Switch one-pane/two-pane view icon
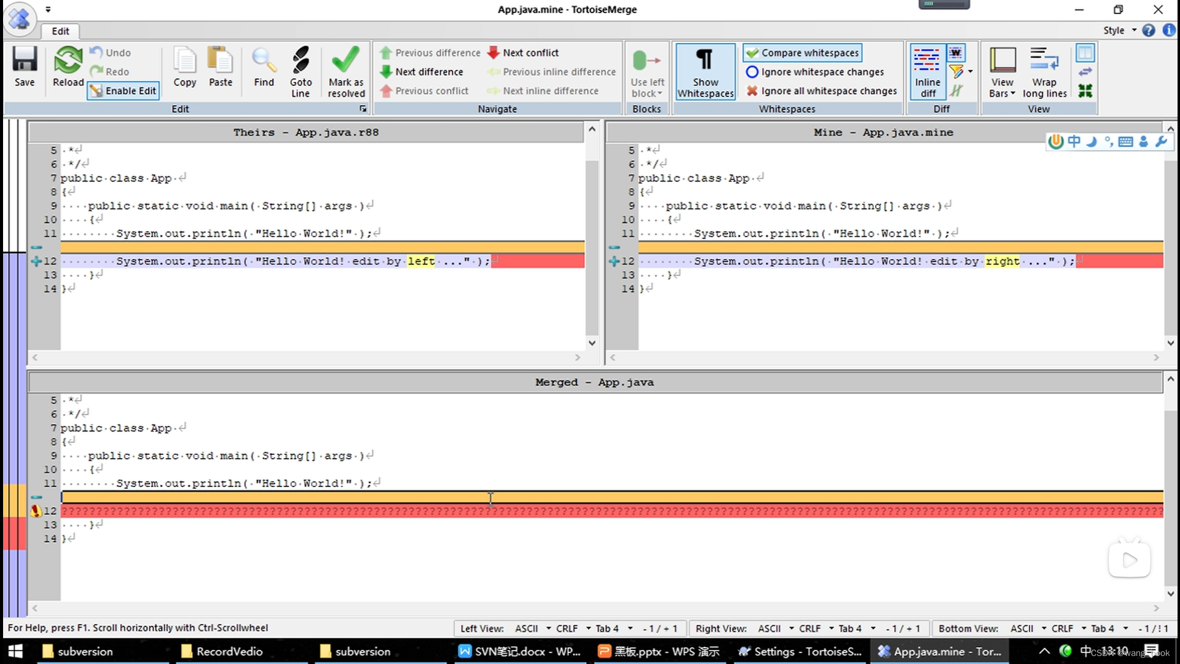 pos(1085,53)
